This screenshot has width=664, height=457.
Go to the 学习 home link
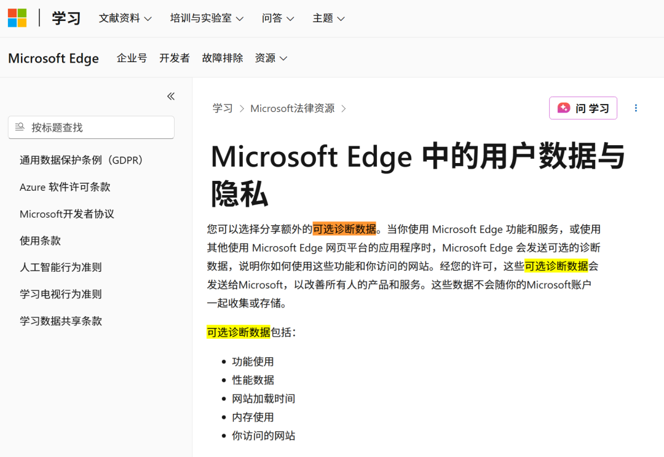pyautogui.click(x=66, y=18)
